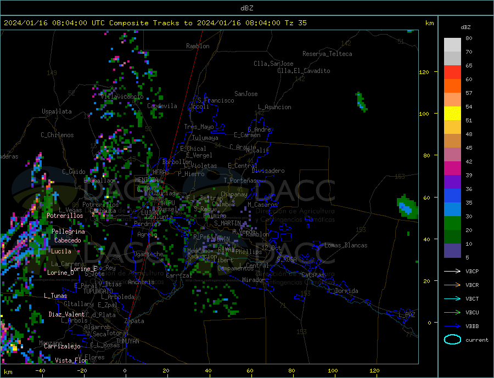Viewport: 494px width, 378px height.
Task: Select the purple-violet swatch in dBZ scale
Action: click(x=452, y=182)
